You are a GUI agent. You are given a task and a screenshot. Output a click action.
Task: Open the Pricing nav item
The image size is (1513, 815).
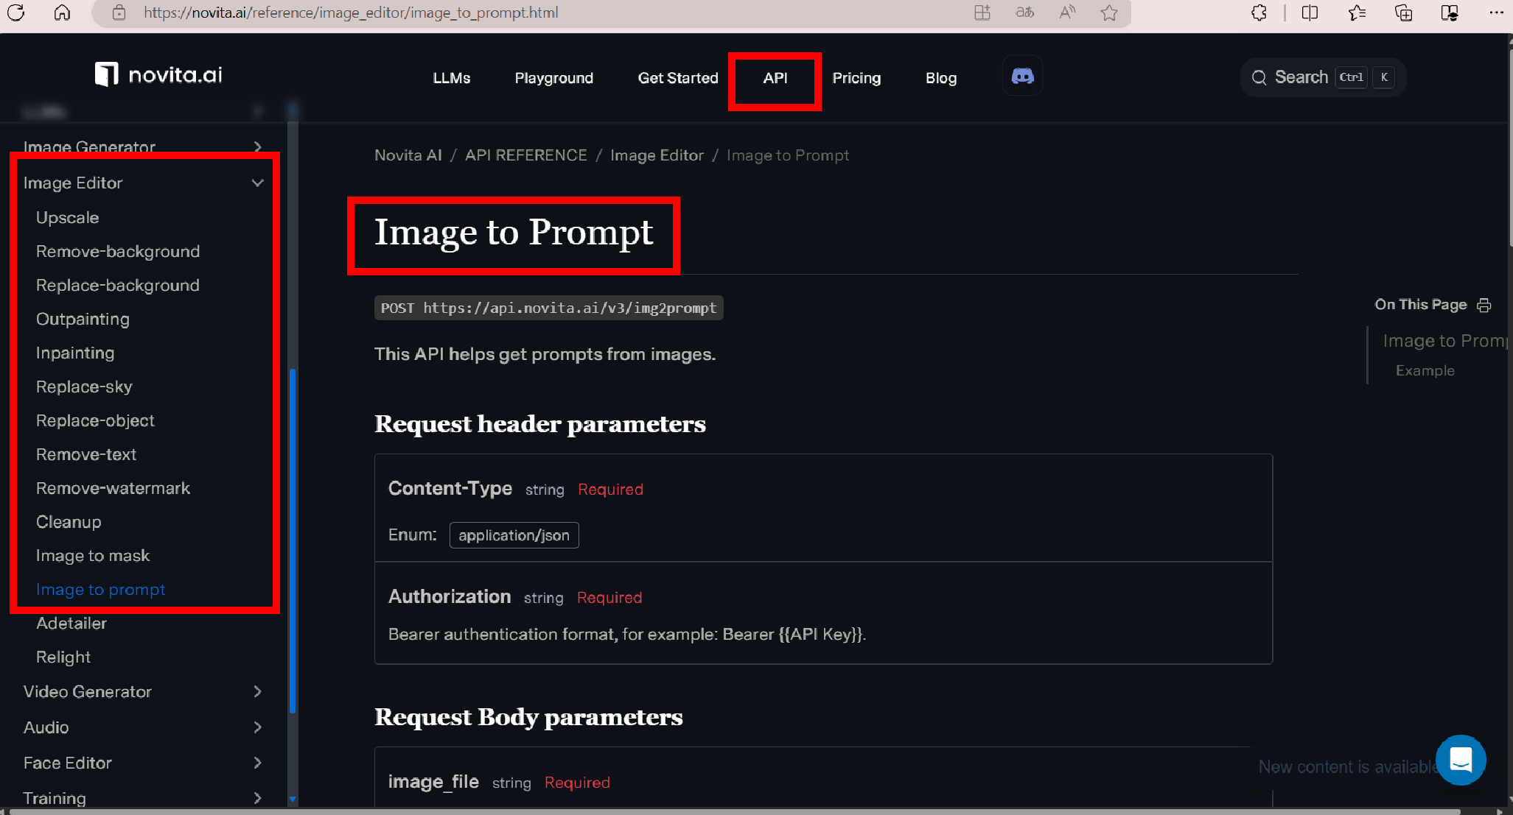(x=856, y=78)
